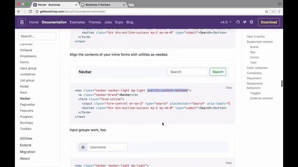Open Progress in sidebar
The height and width of the screenshot is (167, 298).
coord(26,117)
